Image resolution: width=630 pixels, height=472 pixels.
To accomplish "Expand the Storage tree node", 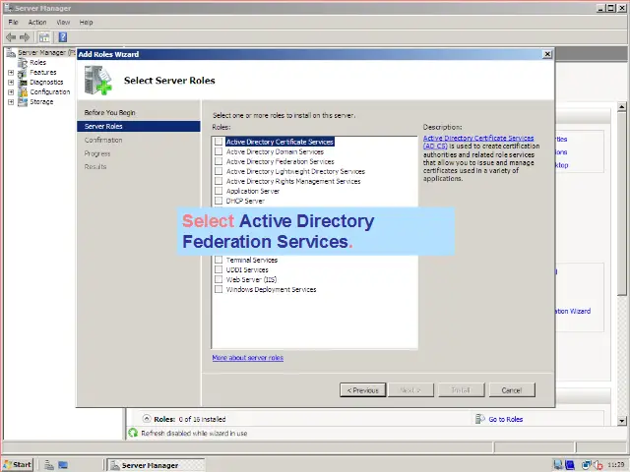I will click(11, 102).
